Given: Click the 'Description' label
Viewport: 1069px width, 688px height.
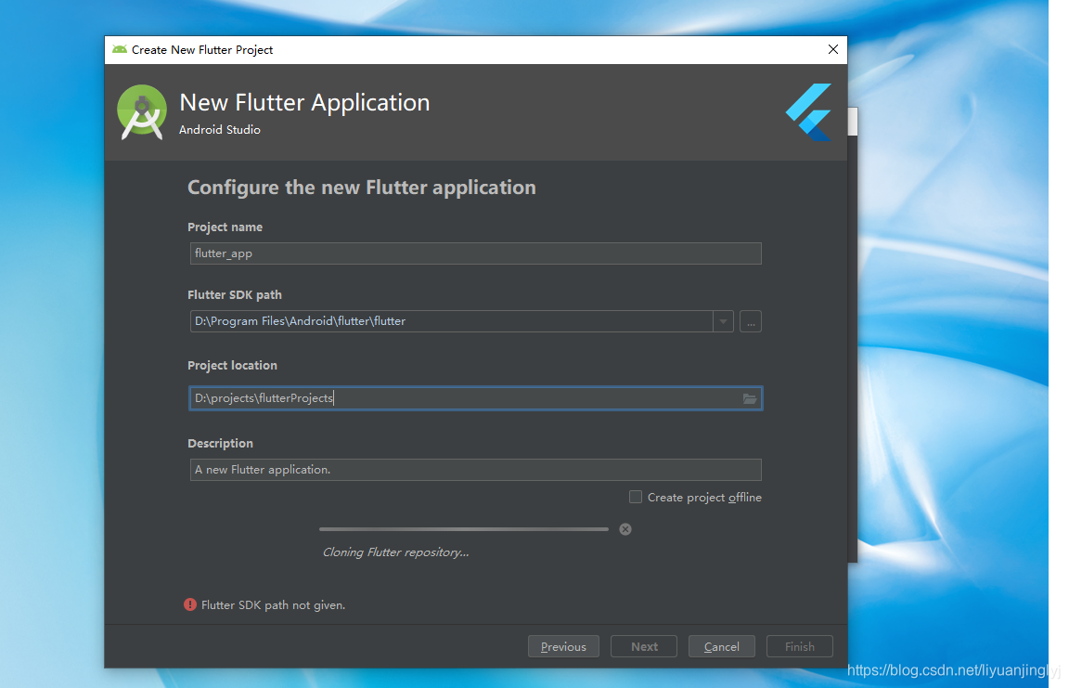Looking at the screenshot, I should point(220,443).
